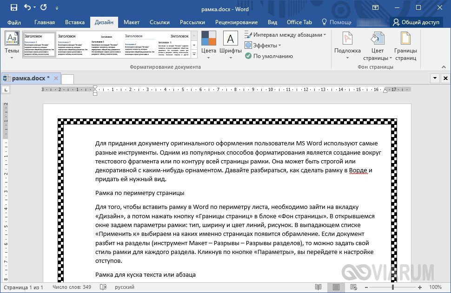The height and width of the screenshot is (293, 451).
Task: Open the Подложка watermark menu
Action: click(347, 46)
